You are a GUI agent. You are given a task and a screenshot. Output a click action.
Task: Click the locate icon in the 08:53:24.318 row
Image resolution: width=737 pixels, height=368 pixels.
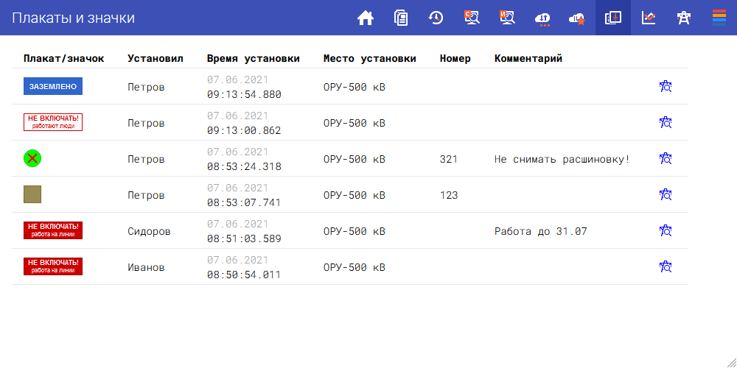pyautogui.click(x=666, y=159)
